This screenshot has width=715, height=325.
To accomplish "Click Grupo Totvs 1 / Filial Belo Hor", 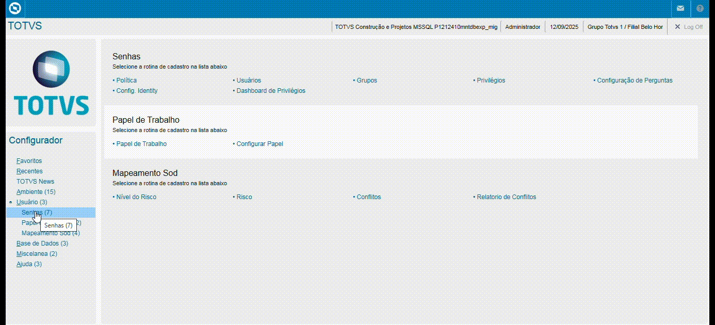I will tap(625, 27).
